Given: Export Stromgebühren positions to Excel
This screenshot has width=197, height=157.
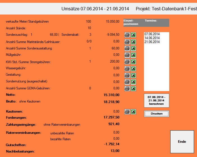Looking at the screenshot, I should coord(134,62).
